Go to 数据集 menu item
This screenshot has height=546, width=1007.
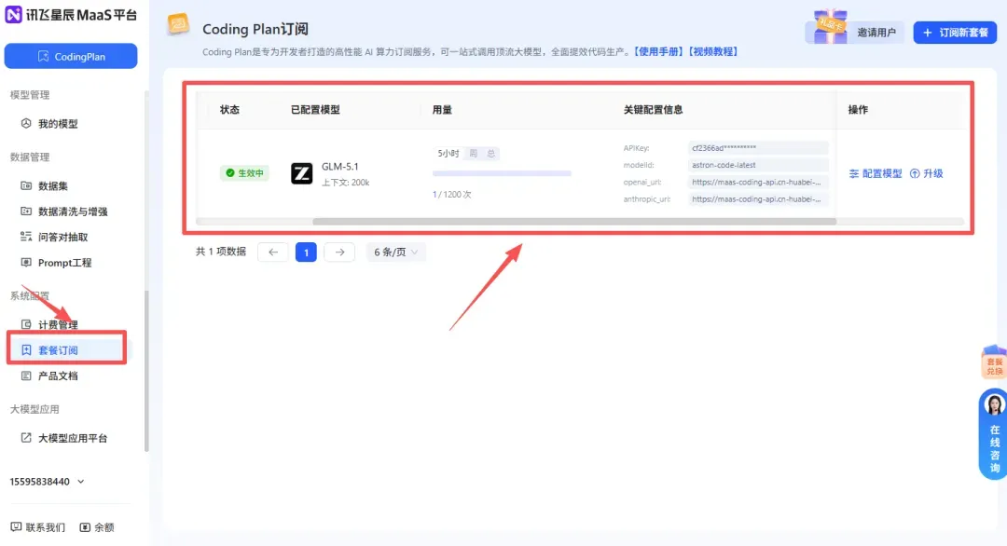[x=52, y=186]
